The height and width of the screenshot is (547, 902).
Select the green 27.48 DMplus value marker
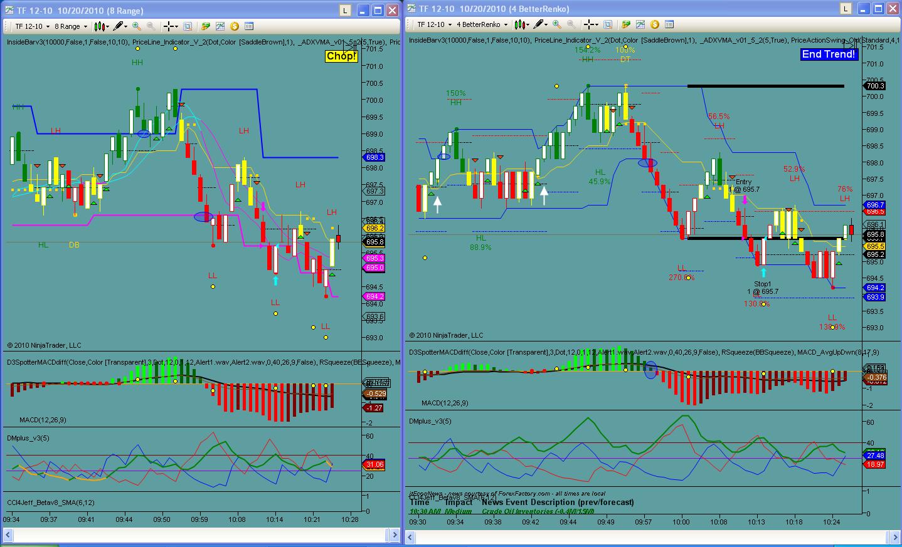coord(875,456)
